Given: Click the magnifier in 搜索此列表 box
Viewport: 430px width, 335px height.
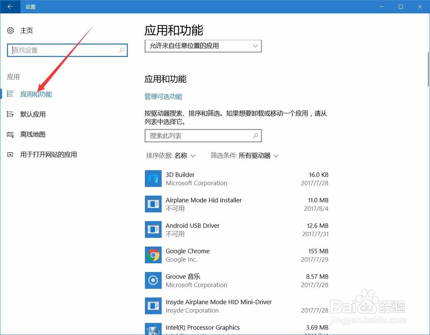Looking at the screenshot, I should [x=255, y=136].
